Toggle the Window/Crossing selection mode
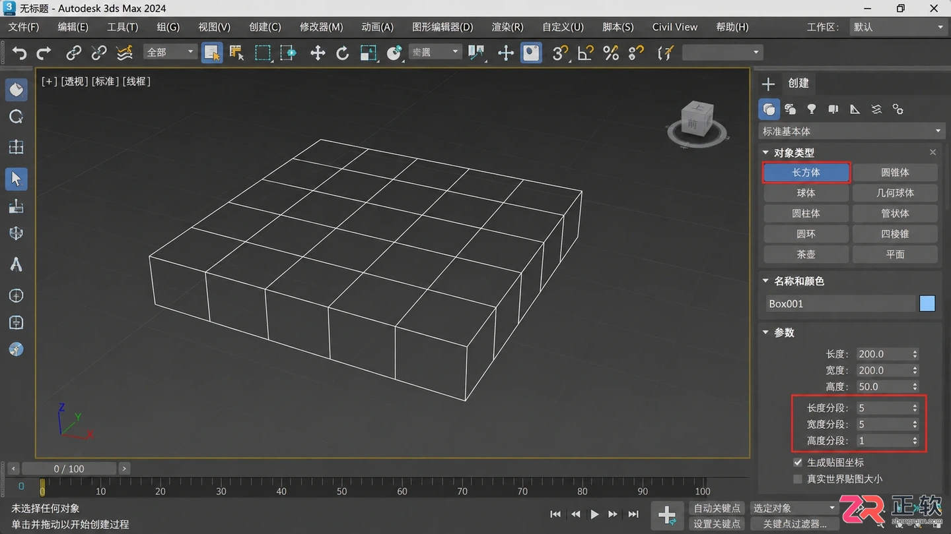 coord(288,53)
